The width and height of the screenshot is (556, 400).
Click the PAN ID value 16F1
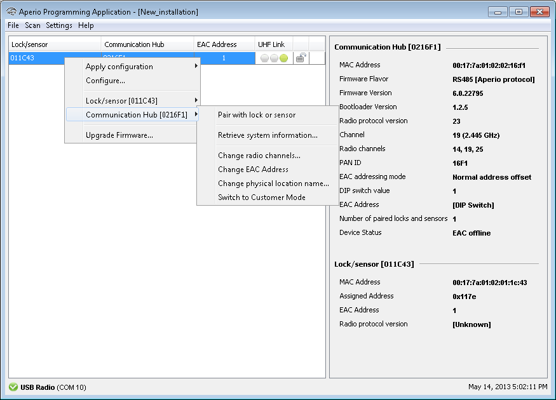(460, 163)
